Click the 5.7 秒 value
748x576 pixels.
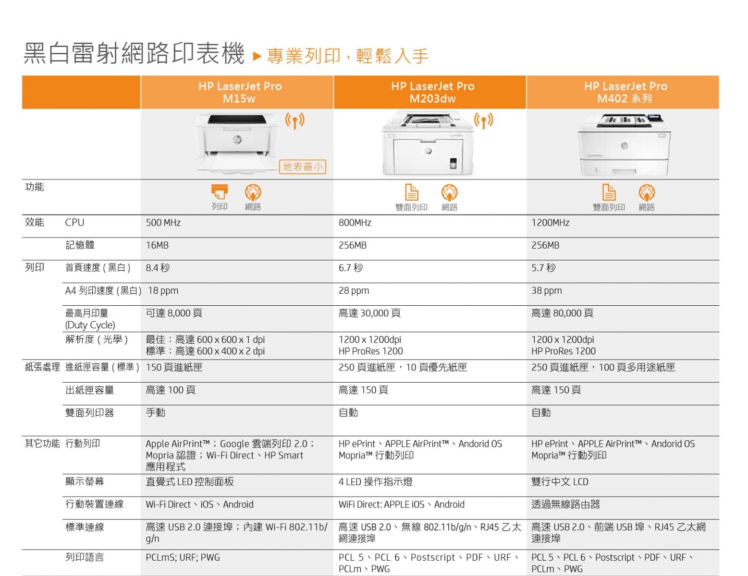pos(543,267)
